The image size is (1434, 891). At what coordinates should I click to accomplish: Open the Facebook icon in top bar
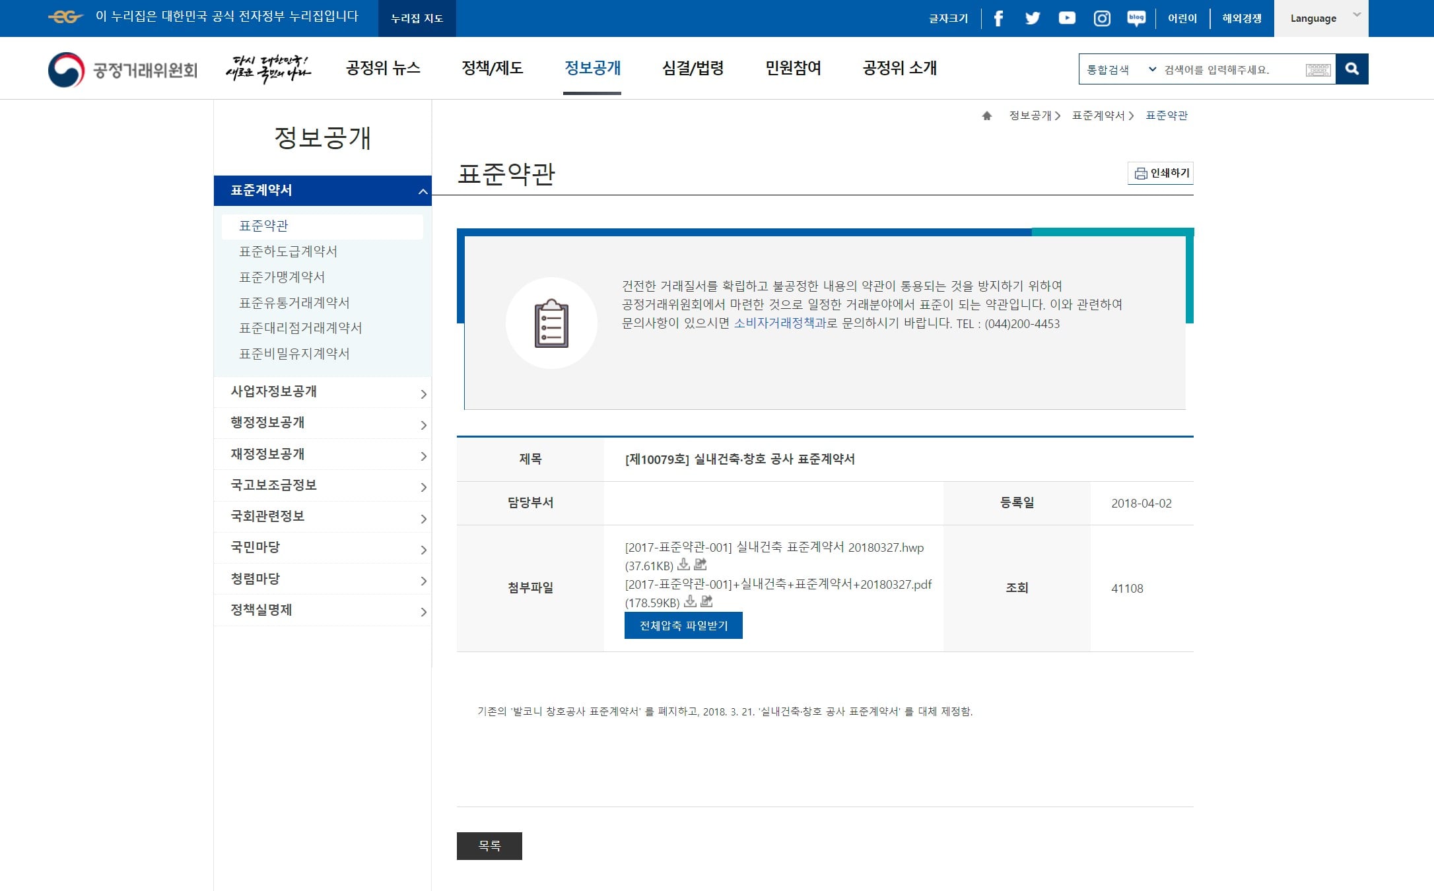[998, 18]
